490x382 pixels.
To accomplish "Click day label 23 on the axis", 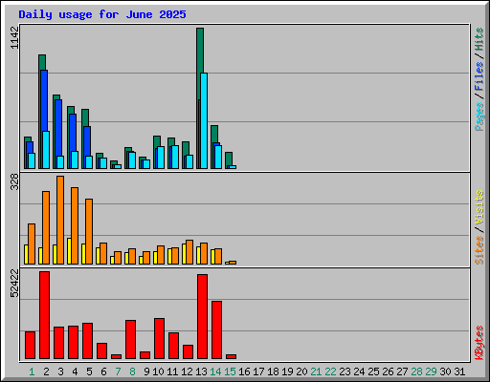I will click(x=345, y=371).
